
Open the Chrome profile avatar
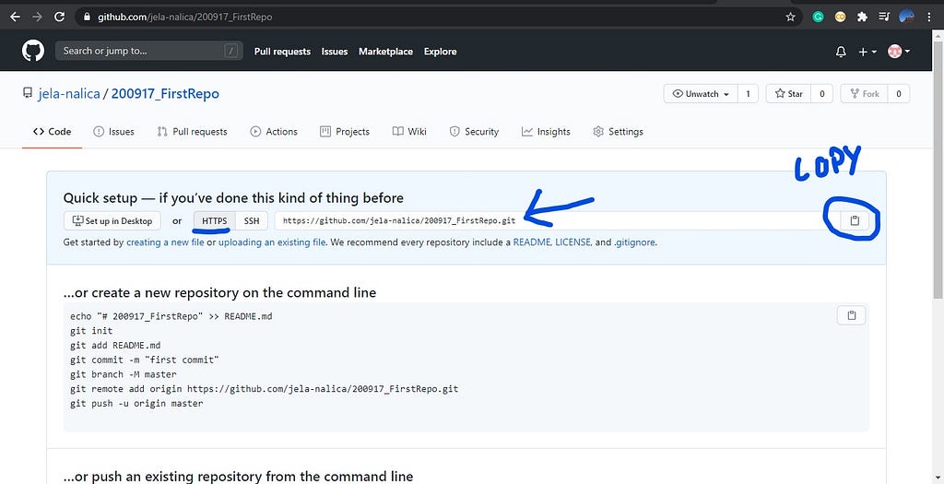pos(907,17)
